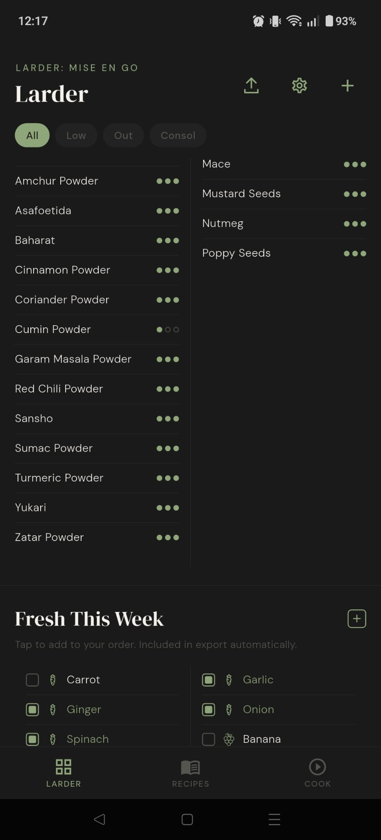Screen dimensions: 381x840
Task: Select the Low filter chip
Action: [x=76, y=135]
